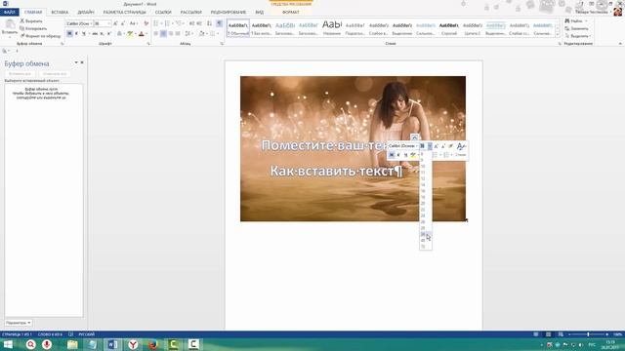Select the Название style with large Aab preview
The height and width of the screenshot is (351, 625).
pyautogui.click(x=332, y=28)
